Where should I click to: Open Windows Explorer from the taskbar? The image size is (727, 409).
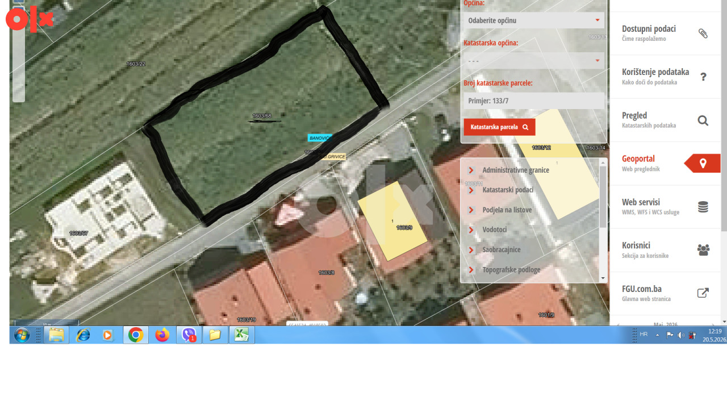click(x=56, y=335)
